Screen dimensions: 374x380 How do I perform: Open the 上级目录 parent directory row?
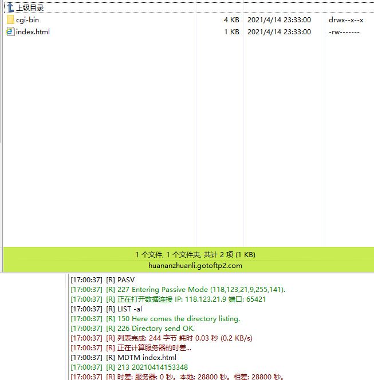[189, 7]
